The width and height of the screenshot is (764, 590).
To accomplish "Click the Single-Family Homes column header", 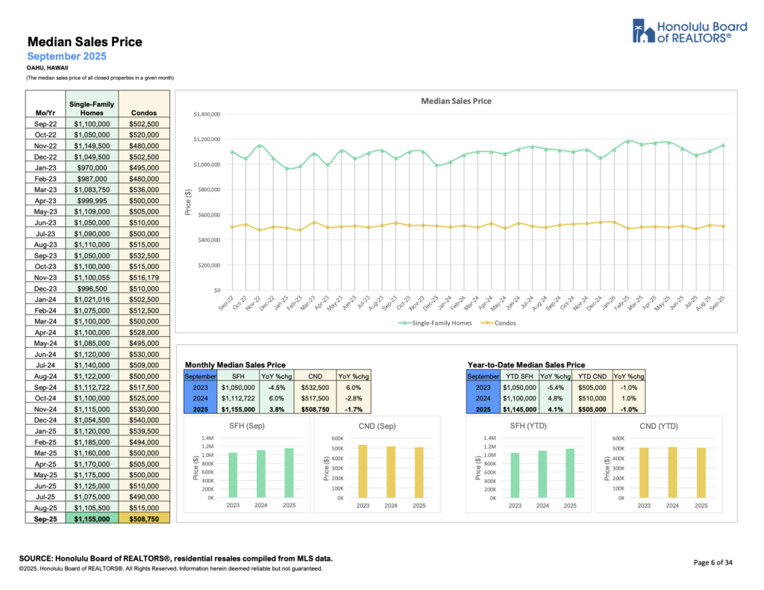I will point(92,108).
